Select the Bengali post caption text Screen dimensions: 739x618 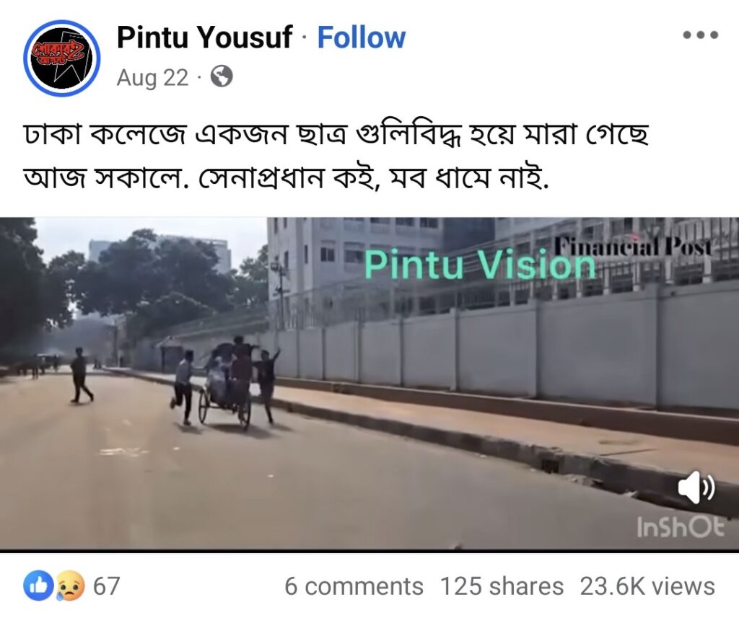pyautogui.click(x=336, y=156)
